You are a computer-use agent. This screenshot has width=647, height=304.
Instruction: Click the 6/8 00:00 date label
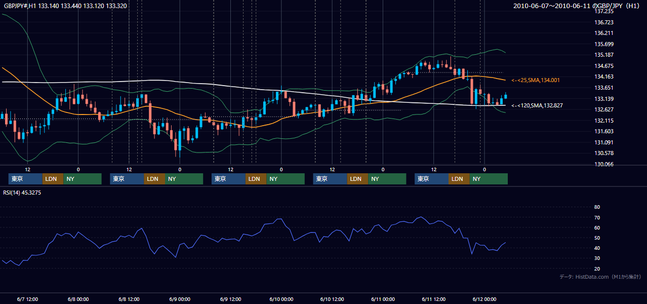click(x=78, y=299)
